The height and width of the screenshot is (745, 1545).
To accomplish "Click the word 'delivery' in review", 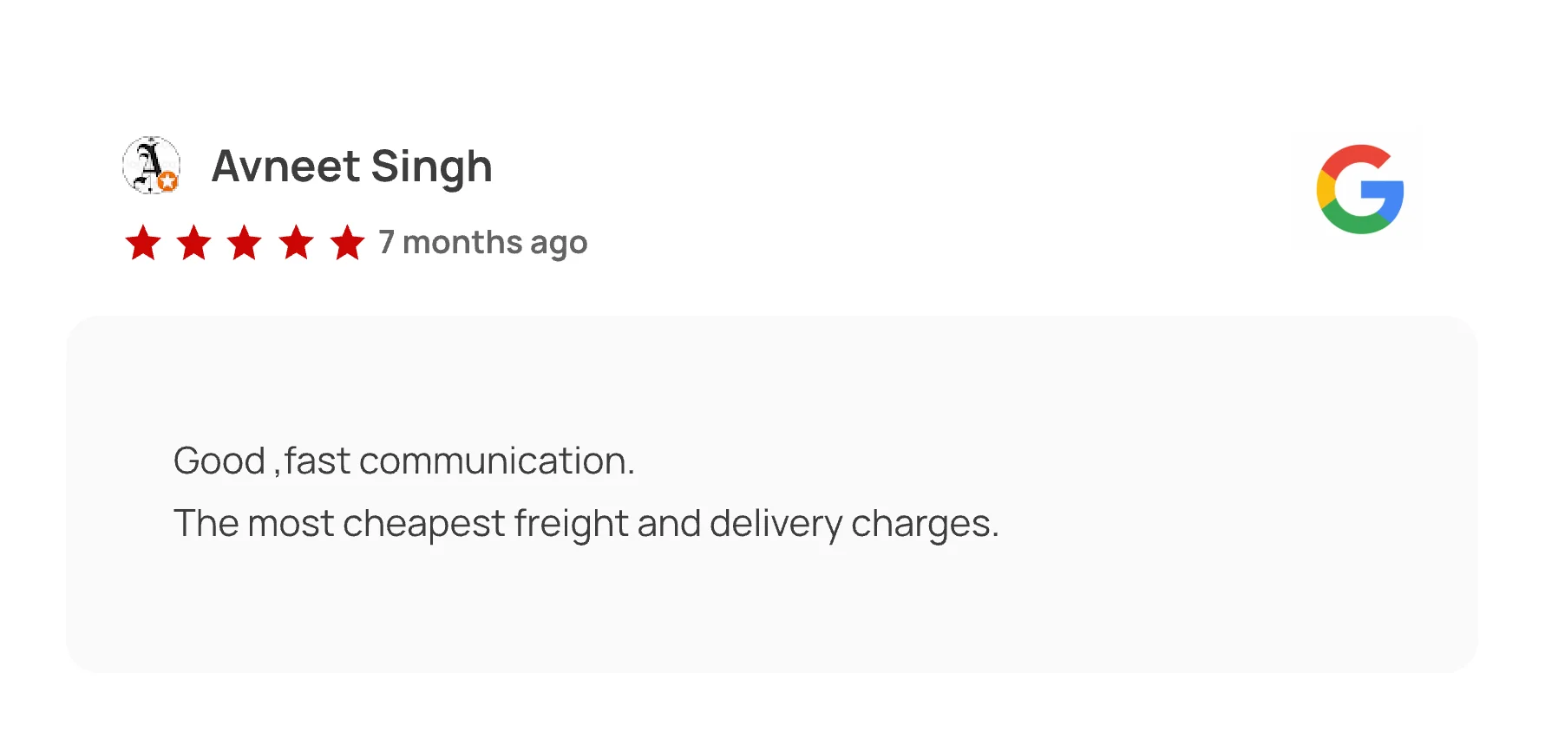I will click(776, 524).
